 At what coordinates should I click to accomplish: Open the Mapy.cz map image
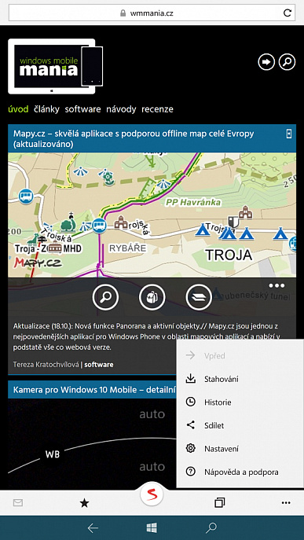click(x=152, y=215)
